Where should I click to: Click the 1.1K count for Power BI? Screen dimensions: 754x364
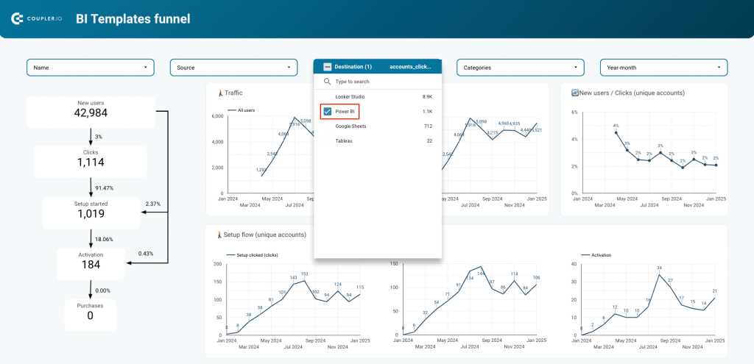(427, 112)
